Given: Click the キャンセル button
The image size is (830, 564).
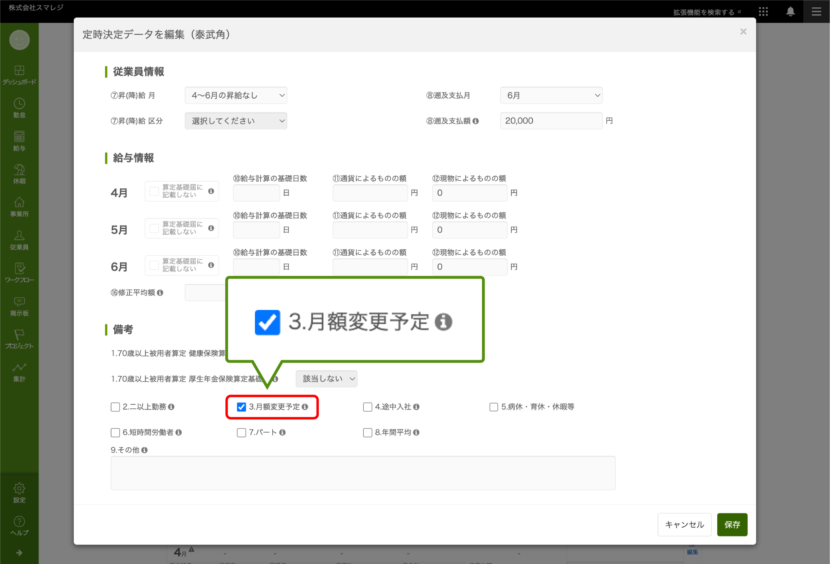Looking at the screenshot, I should tap(684, 525).
